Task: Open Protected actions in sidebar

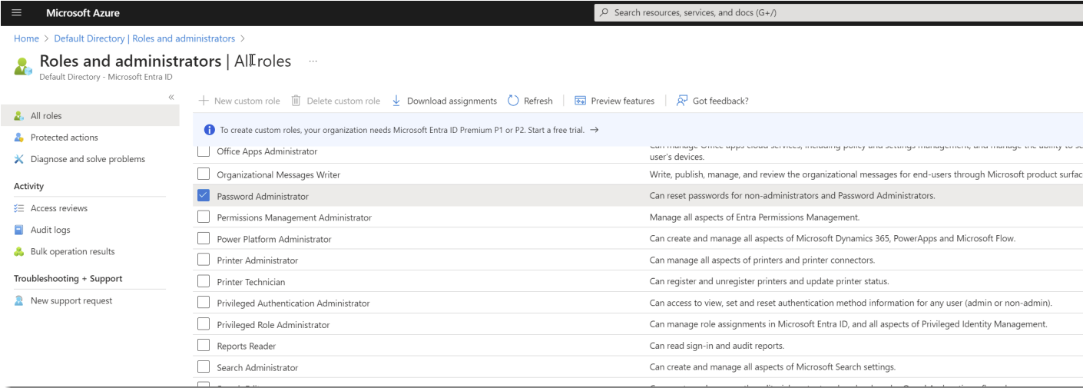Action: pos(65,138)
